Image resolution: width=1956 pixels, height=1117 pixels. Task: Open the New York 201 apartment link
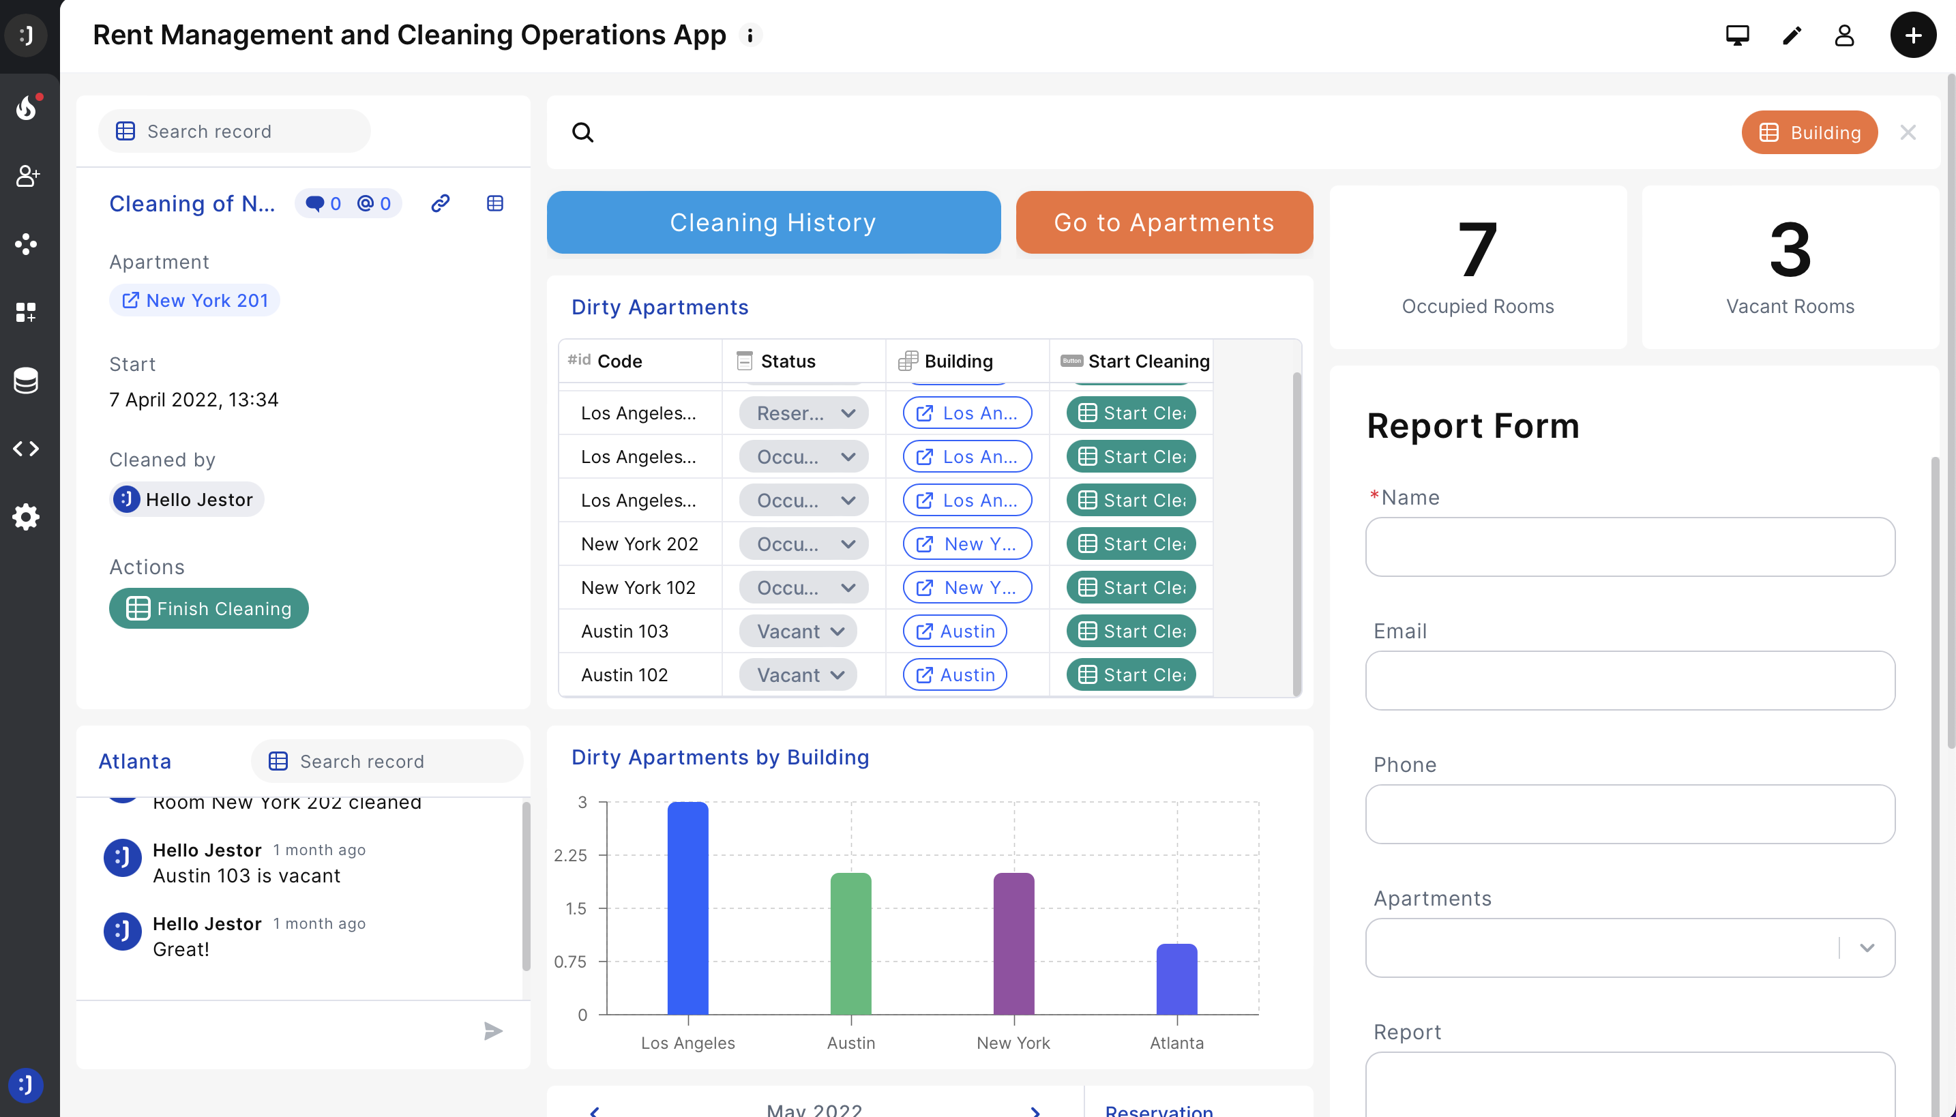pyautogui.click(x=195, y=301)
